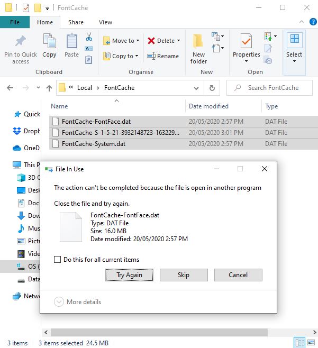This screenshot has height=348, width=318.
Task: Click the Edit file icon
Action: click(268, 48)
